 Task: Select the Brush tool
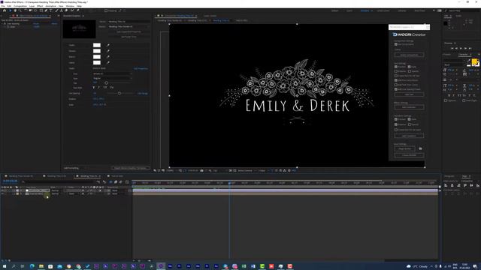(57, 10)
